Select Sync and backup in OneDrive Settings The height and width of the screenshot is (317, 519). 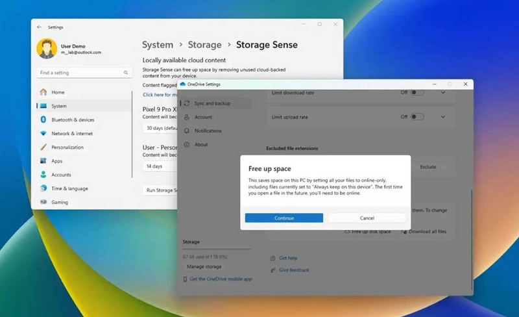[216, 103]
